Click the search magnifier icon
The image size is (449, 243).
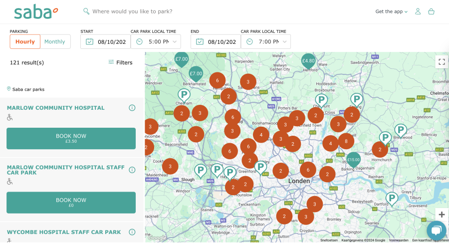coord(86,11)
